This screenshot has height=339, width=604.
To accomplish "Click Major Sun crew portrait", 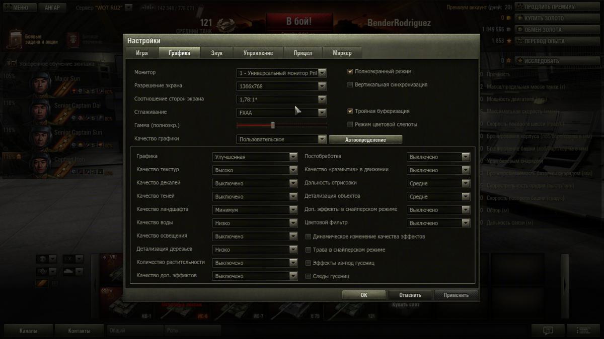I will [40, 83].
